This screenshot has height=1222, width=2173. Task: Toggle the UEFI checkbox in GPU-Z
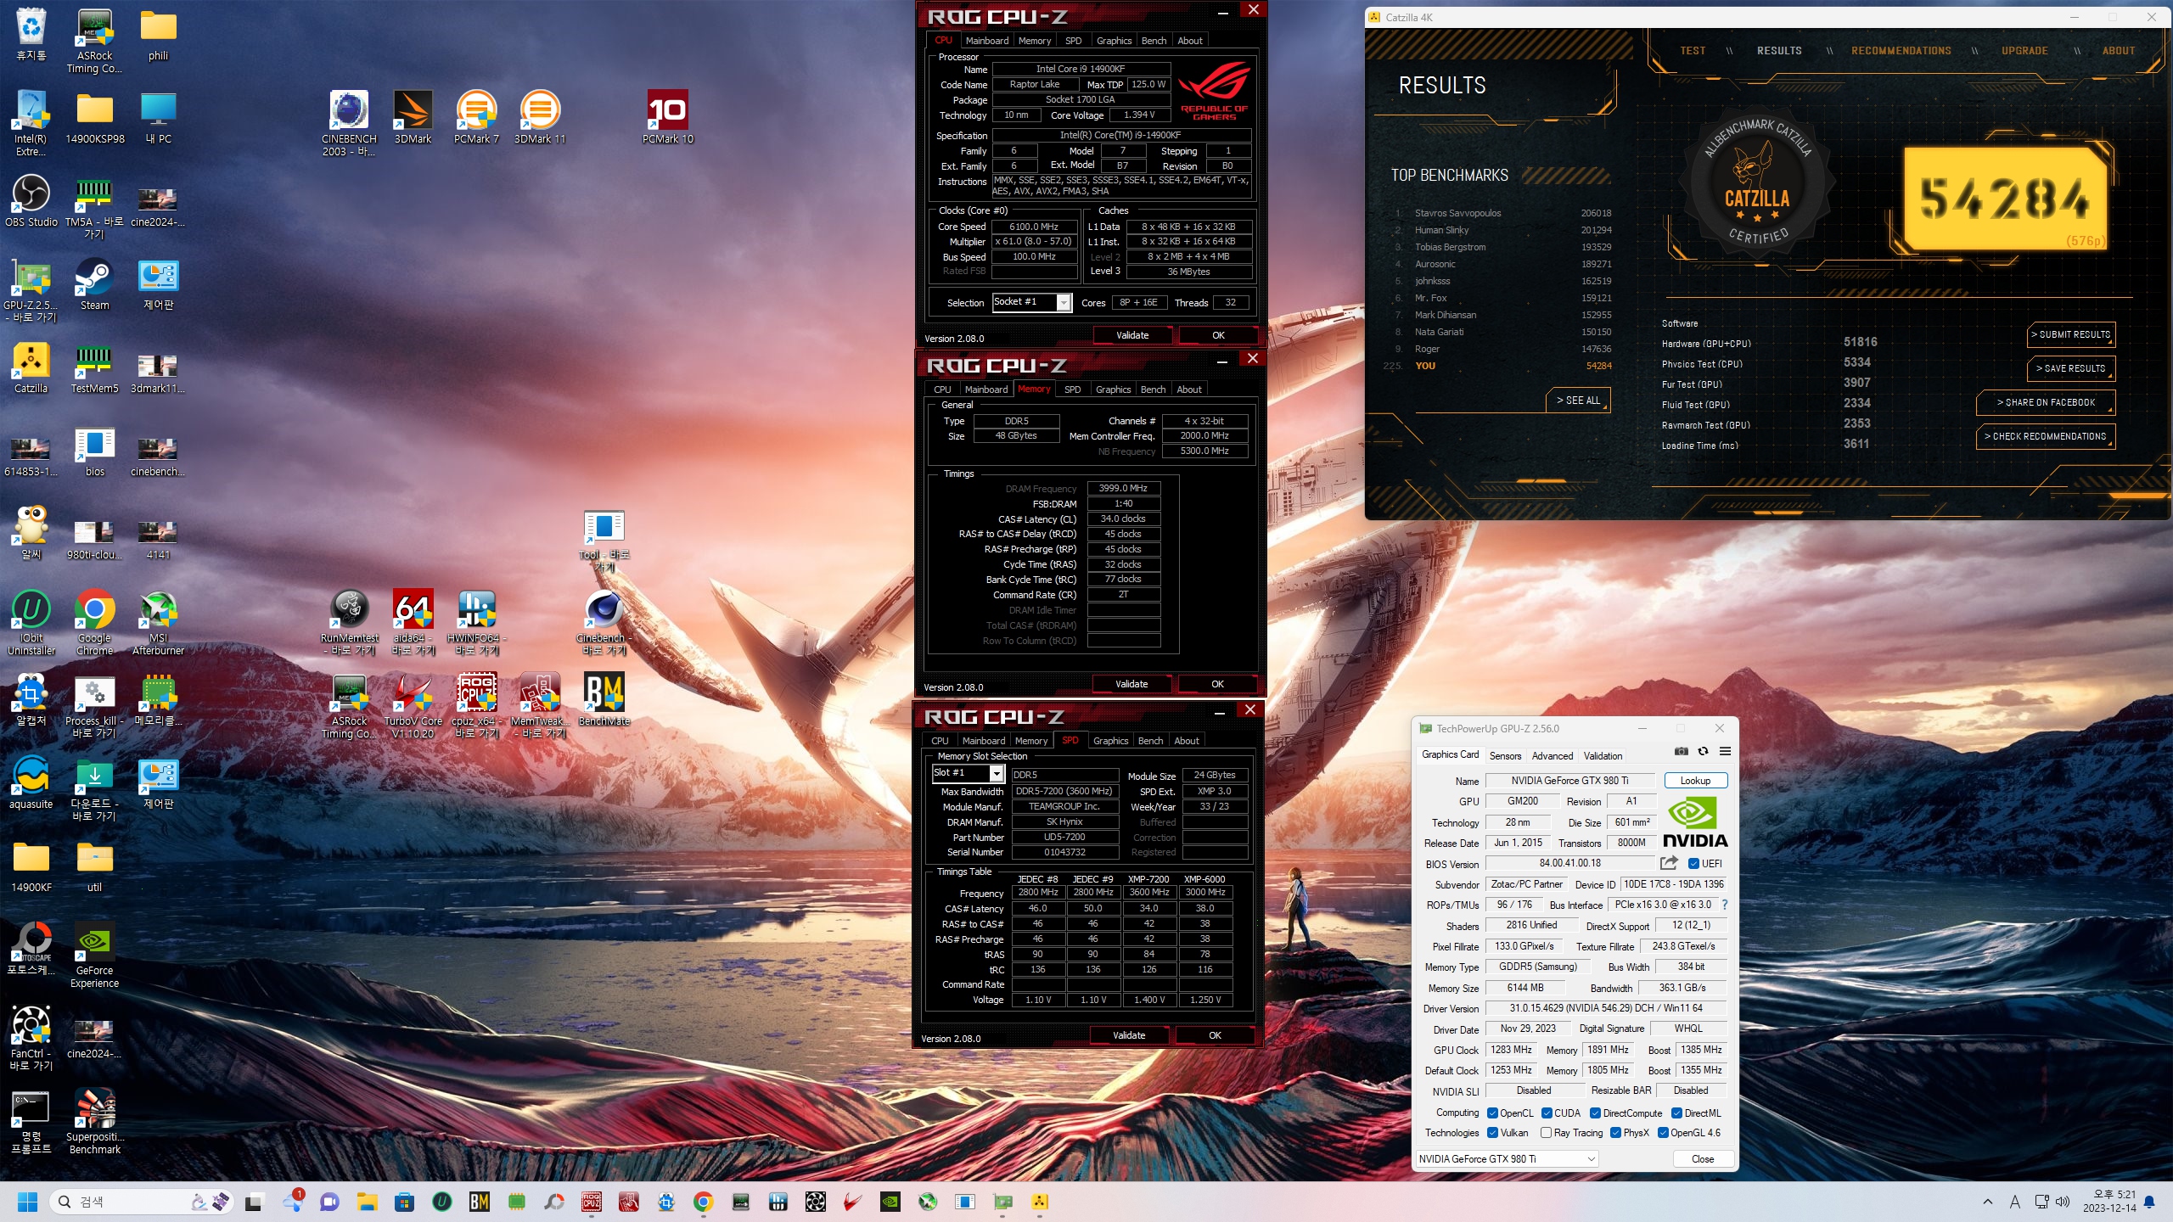pyautogui.click(x=1693, y=864)
